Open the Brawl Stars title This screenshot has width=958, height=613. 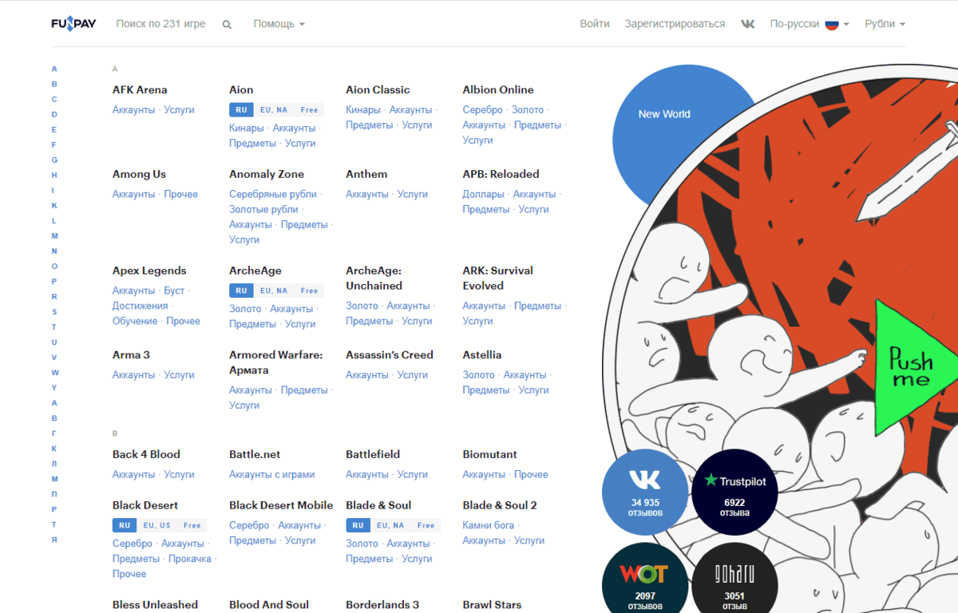[492, 604]
